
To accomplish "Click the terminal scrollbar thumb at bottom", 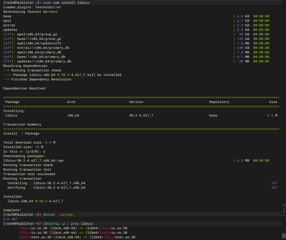I will pyautogui.click(x=284, y=235).
